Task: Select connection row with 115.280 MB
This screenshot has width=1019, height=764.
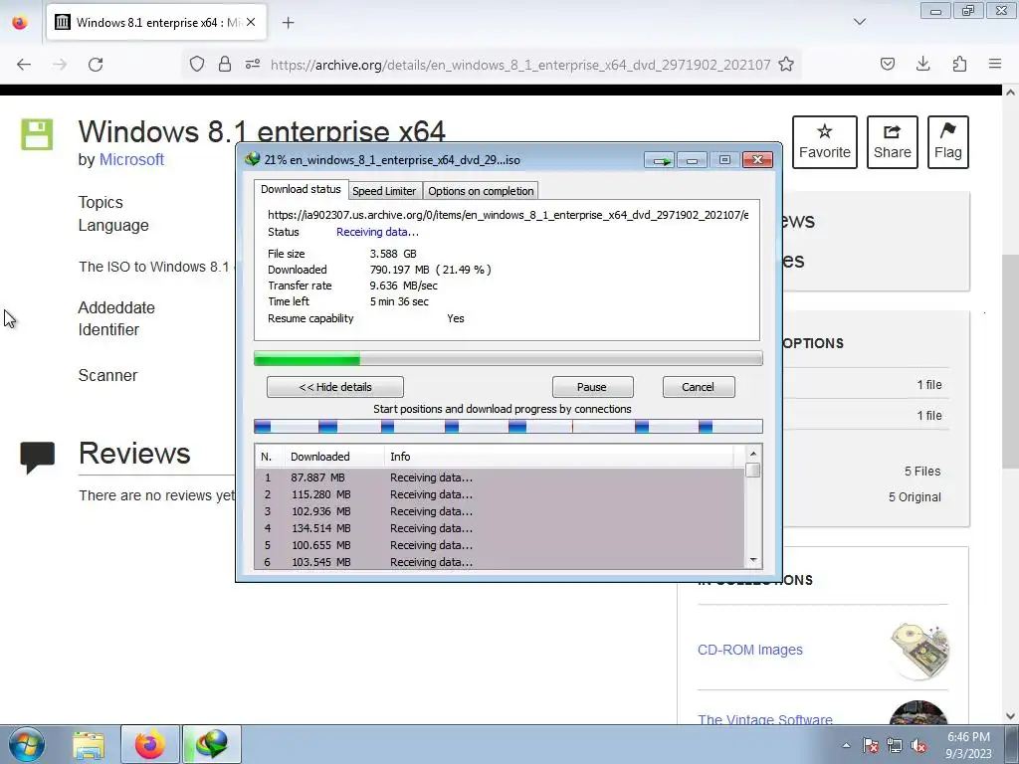Action: 500,494
